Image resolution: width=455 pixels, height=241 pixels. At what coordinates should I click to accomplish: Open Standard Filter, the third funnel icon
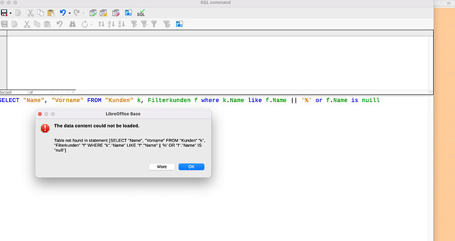154,24
